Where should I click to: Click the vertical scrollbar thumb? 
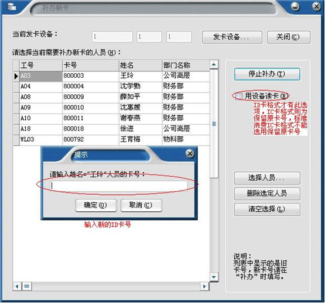coord(214,124)
